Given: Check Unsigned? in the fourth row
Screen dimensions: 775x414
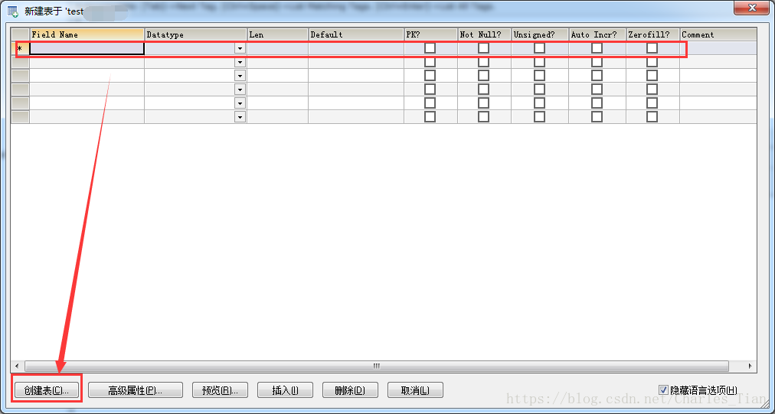Looking at the screenshot, I should click(x=540, y=90).
